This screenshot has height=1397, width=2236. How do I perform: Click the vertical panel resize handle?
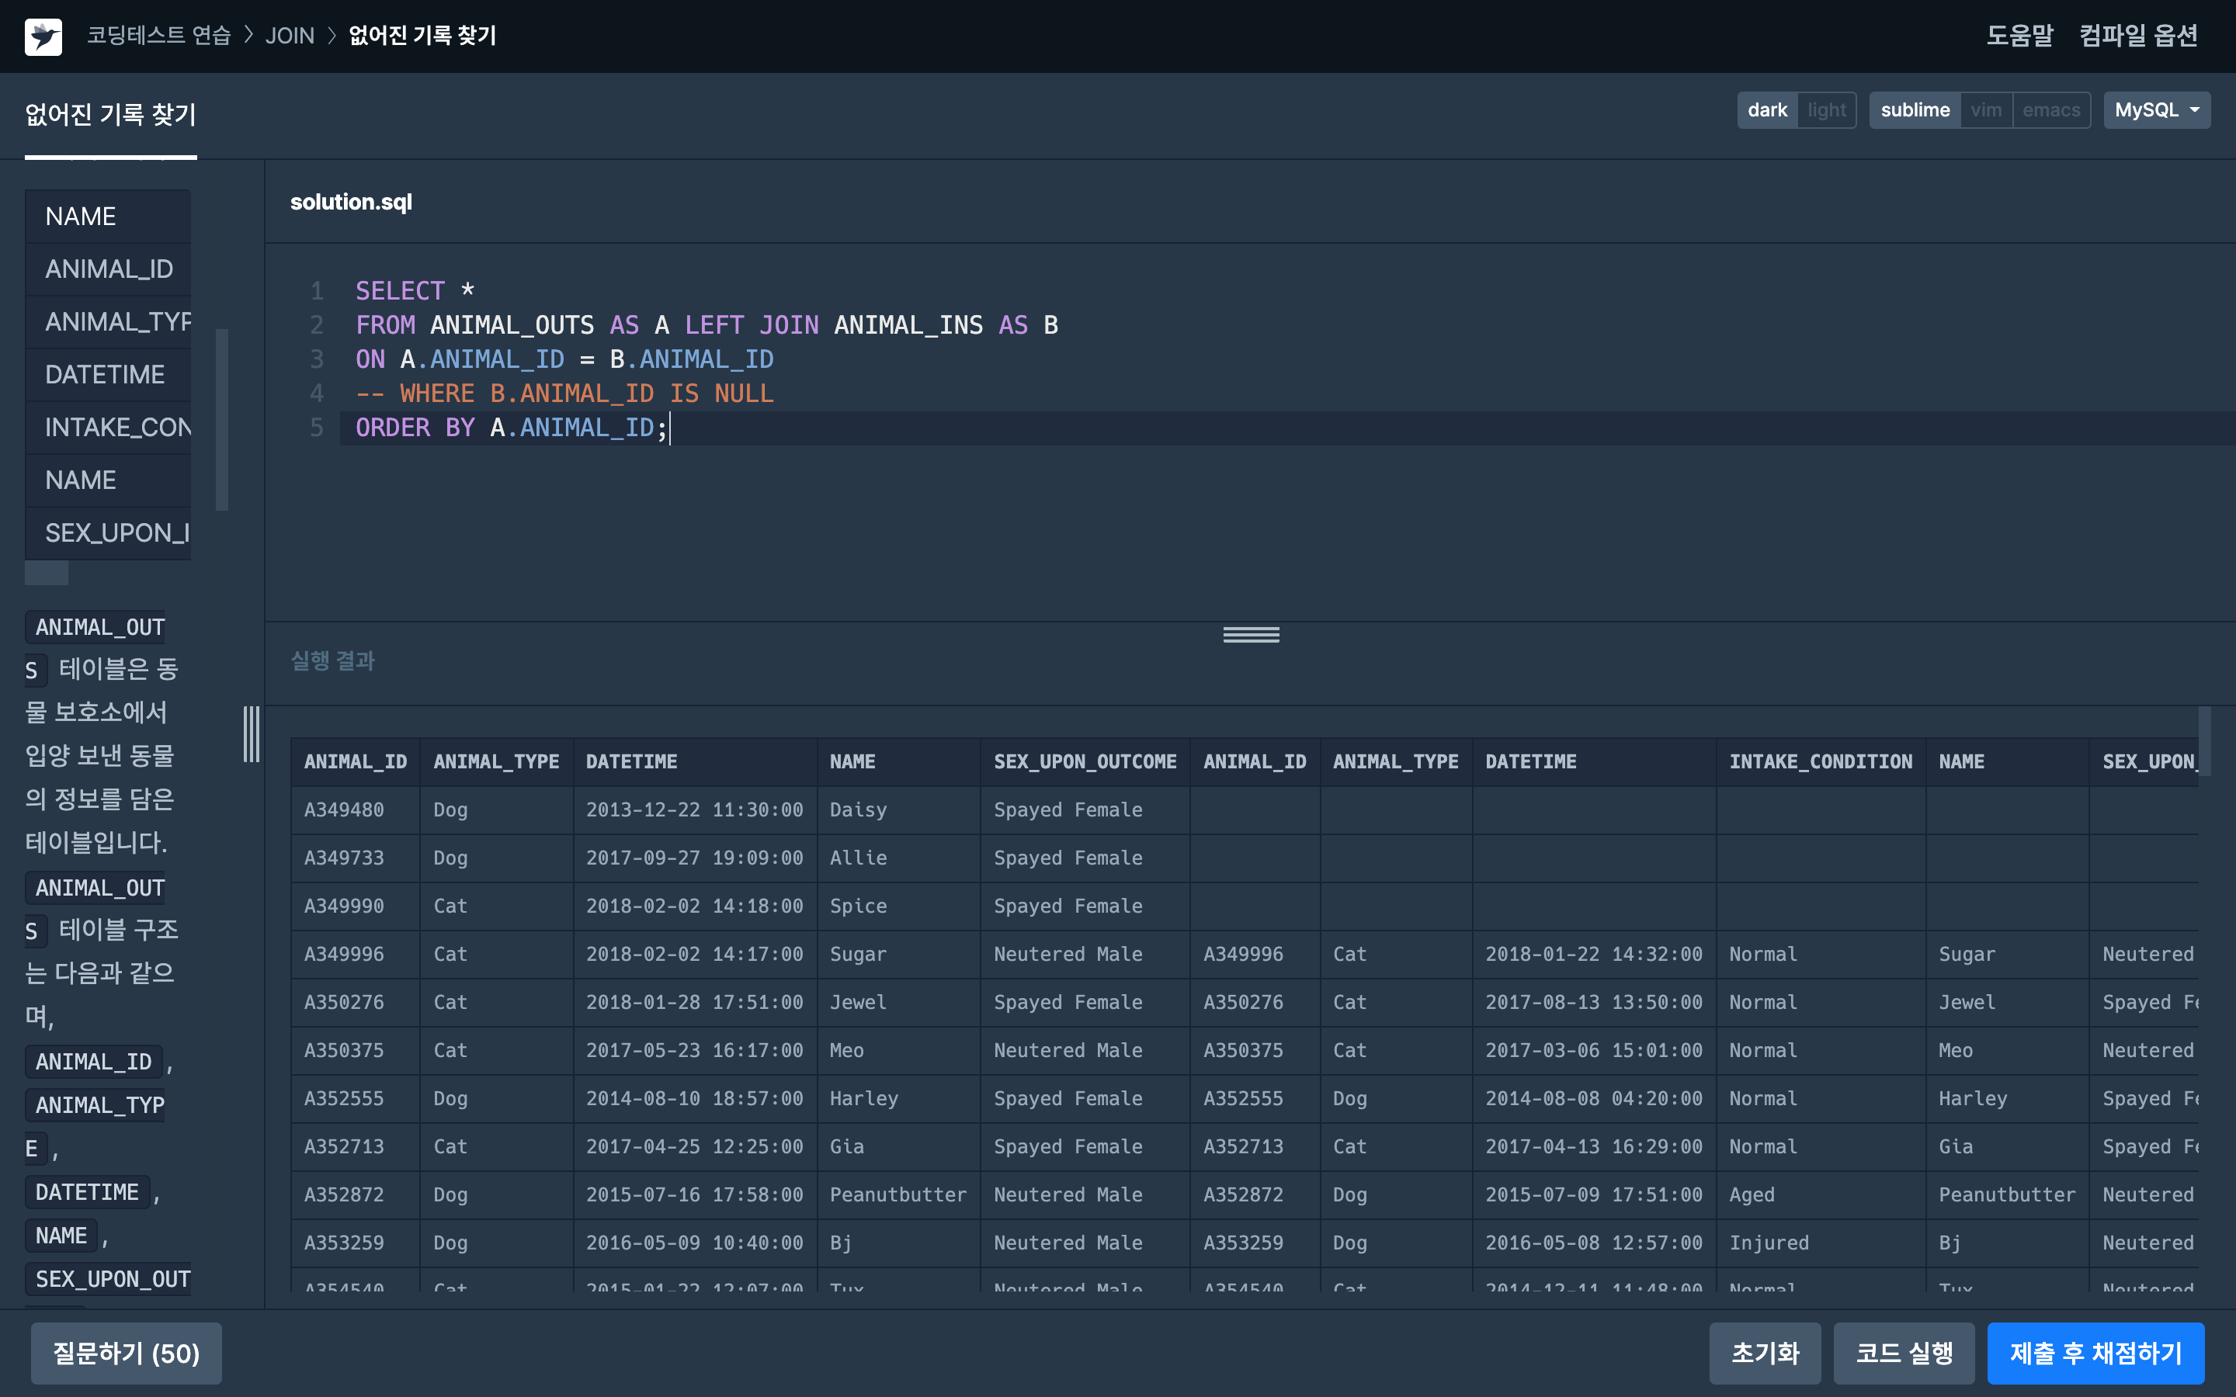pyautogui.click(x=252, y=733)
